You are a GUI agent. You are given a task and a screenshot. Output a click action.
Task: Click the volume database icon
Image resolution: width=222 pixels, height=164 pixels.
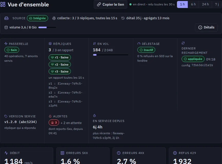coord(6,27)
